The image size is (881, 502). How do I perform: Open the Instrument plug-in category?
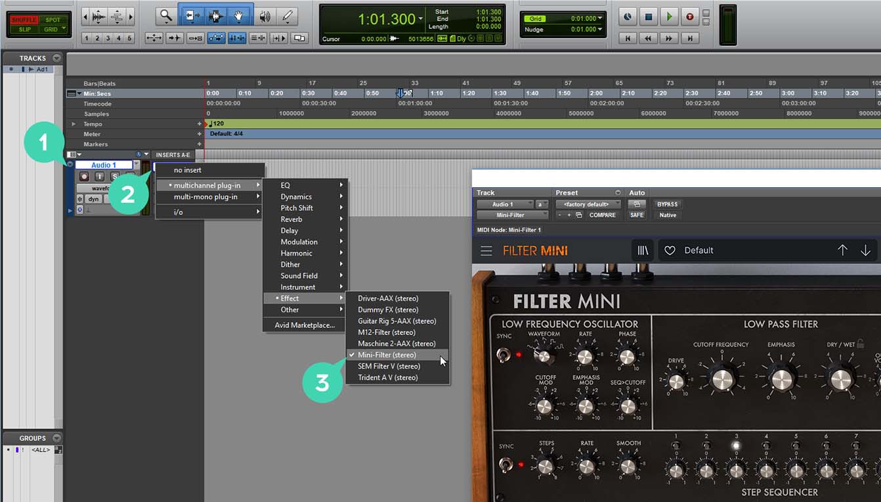click(x=305, y=287)
